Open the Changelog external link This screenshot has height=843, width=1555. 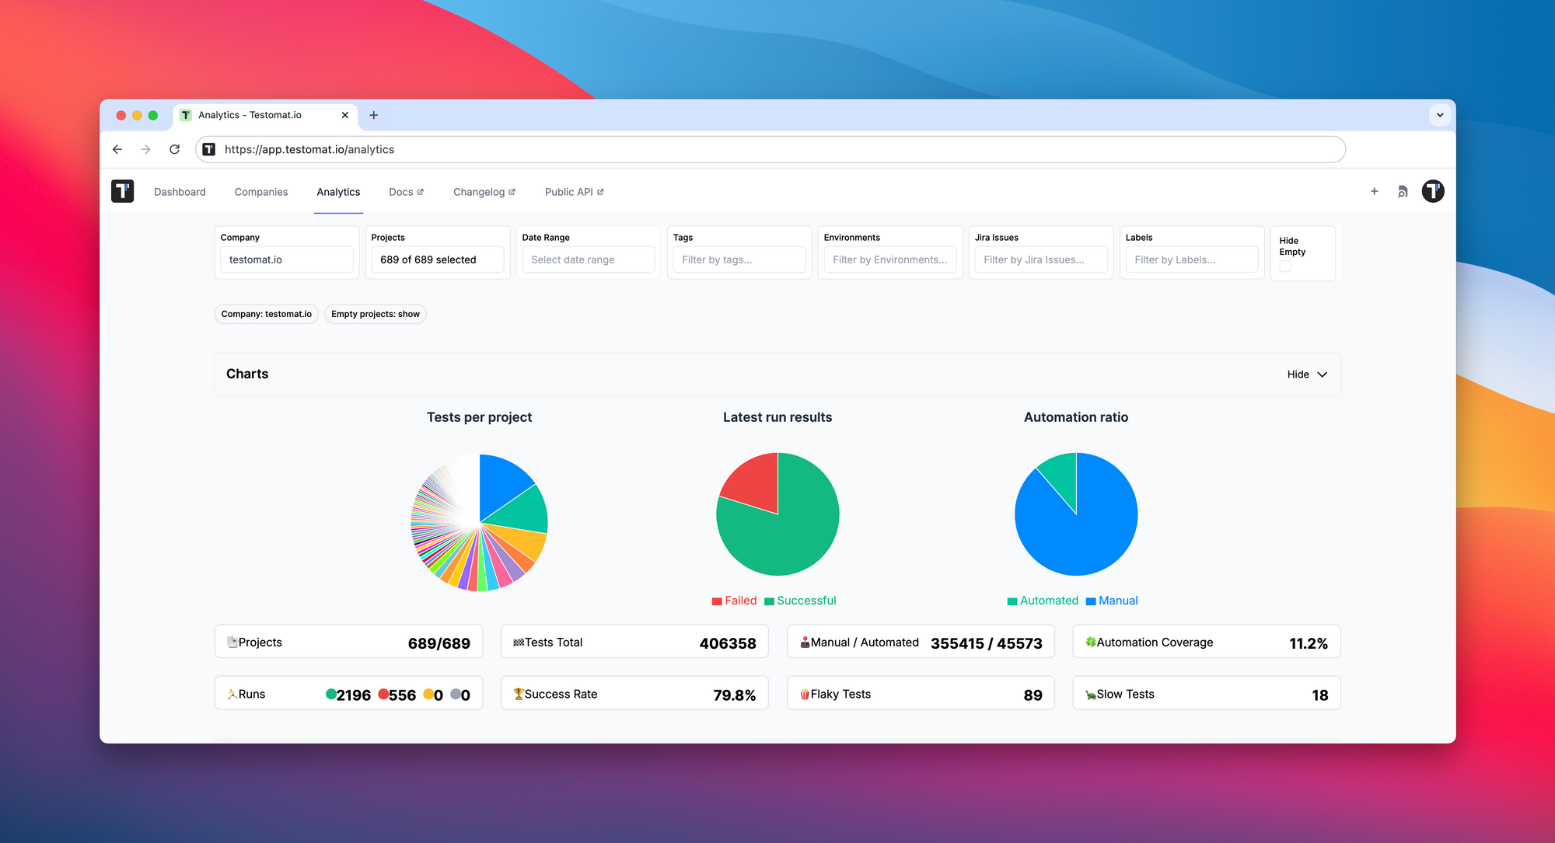484,192
